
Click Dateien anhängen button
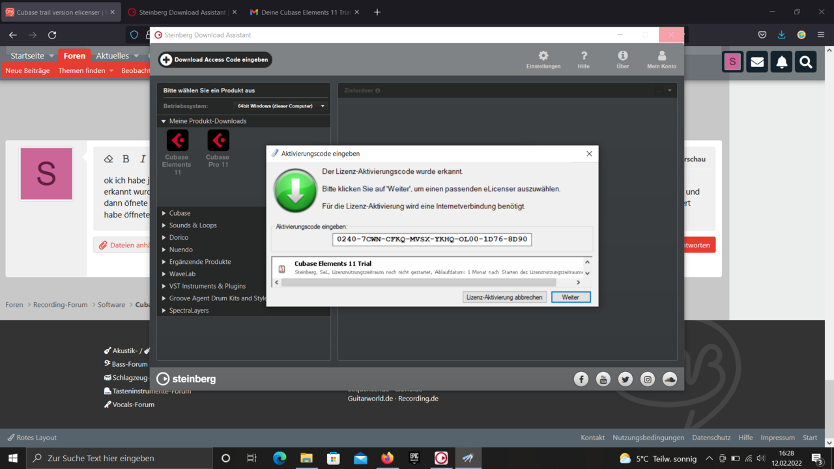point(124,245)
